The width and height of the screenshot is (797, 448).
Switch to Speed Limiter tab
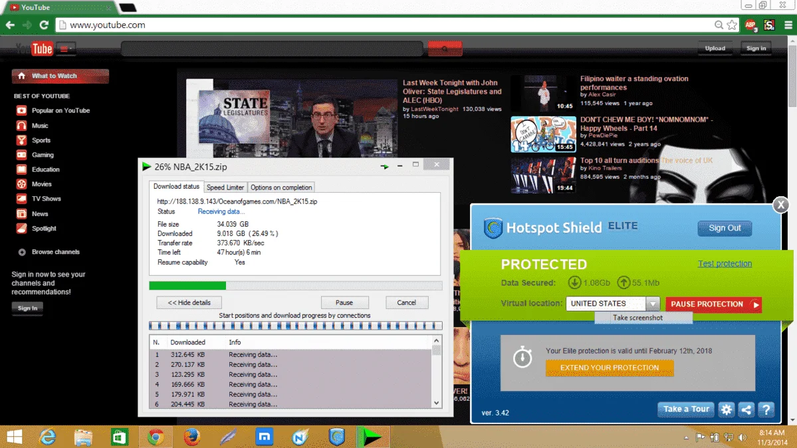coord(225,187)
